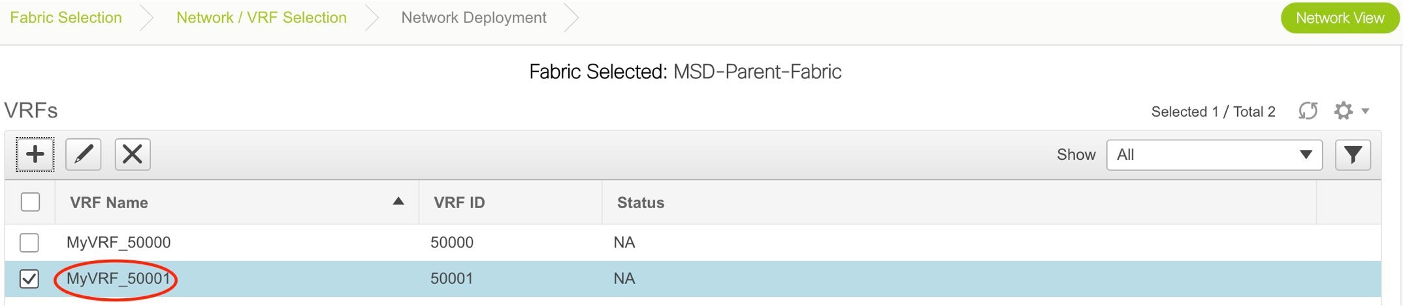Go to Network / VRF Selection step
This screenshot has width=1403, height=308.
pos(261,18)
